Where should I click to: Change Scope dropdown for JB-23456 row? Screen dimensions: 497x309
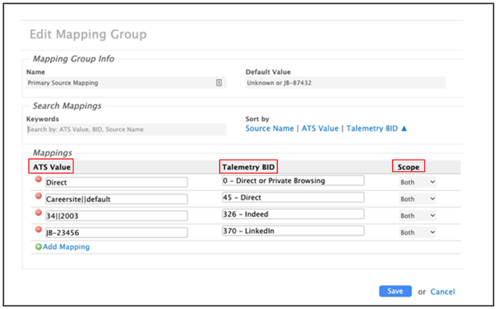(417, 232)
